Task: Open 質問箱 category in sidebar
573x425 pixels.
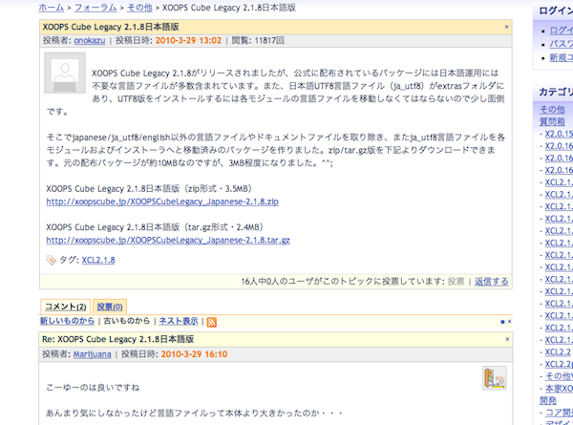Action: tap(552, 121)
